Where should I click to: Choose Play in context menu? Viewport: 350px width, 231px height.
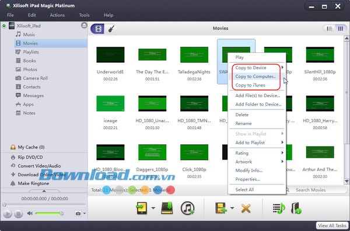pos(257,57)
